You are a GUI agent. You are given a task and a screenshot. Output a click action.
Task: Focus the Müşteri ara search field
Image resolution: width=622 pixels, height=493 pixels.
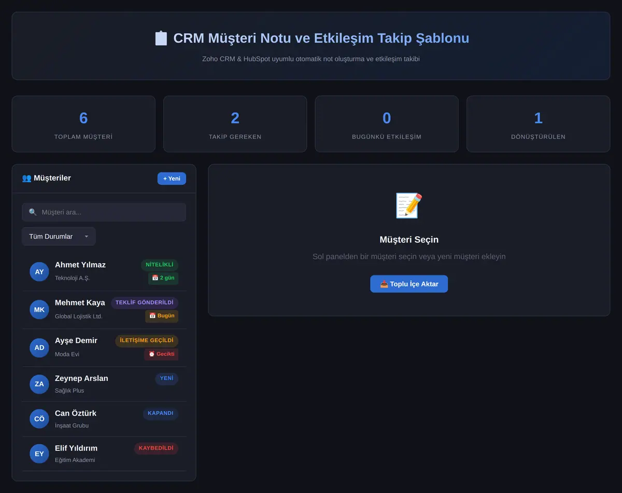[104, 212]
